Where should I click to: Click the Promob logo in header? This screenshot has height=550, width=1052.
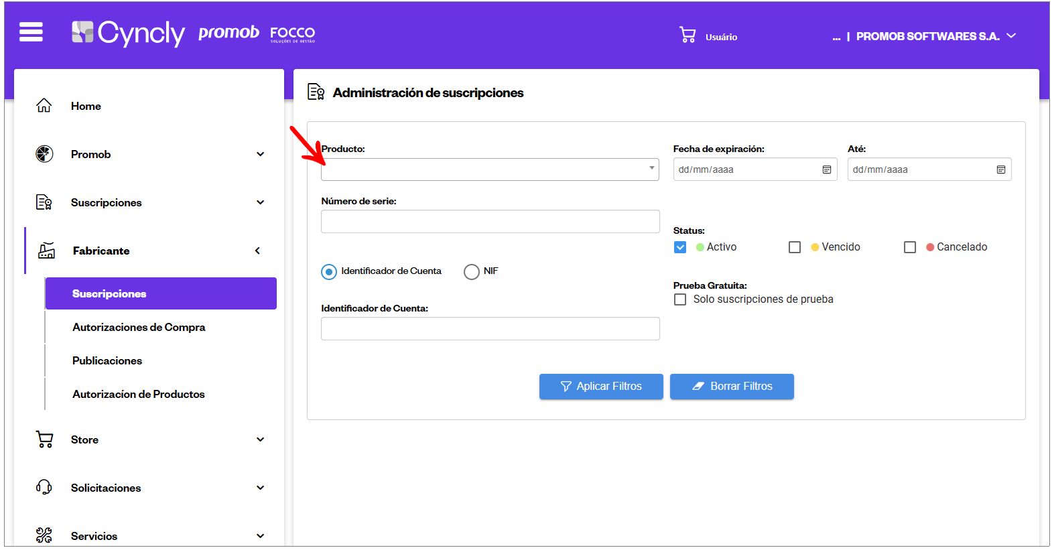(228, 32)
